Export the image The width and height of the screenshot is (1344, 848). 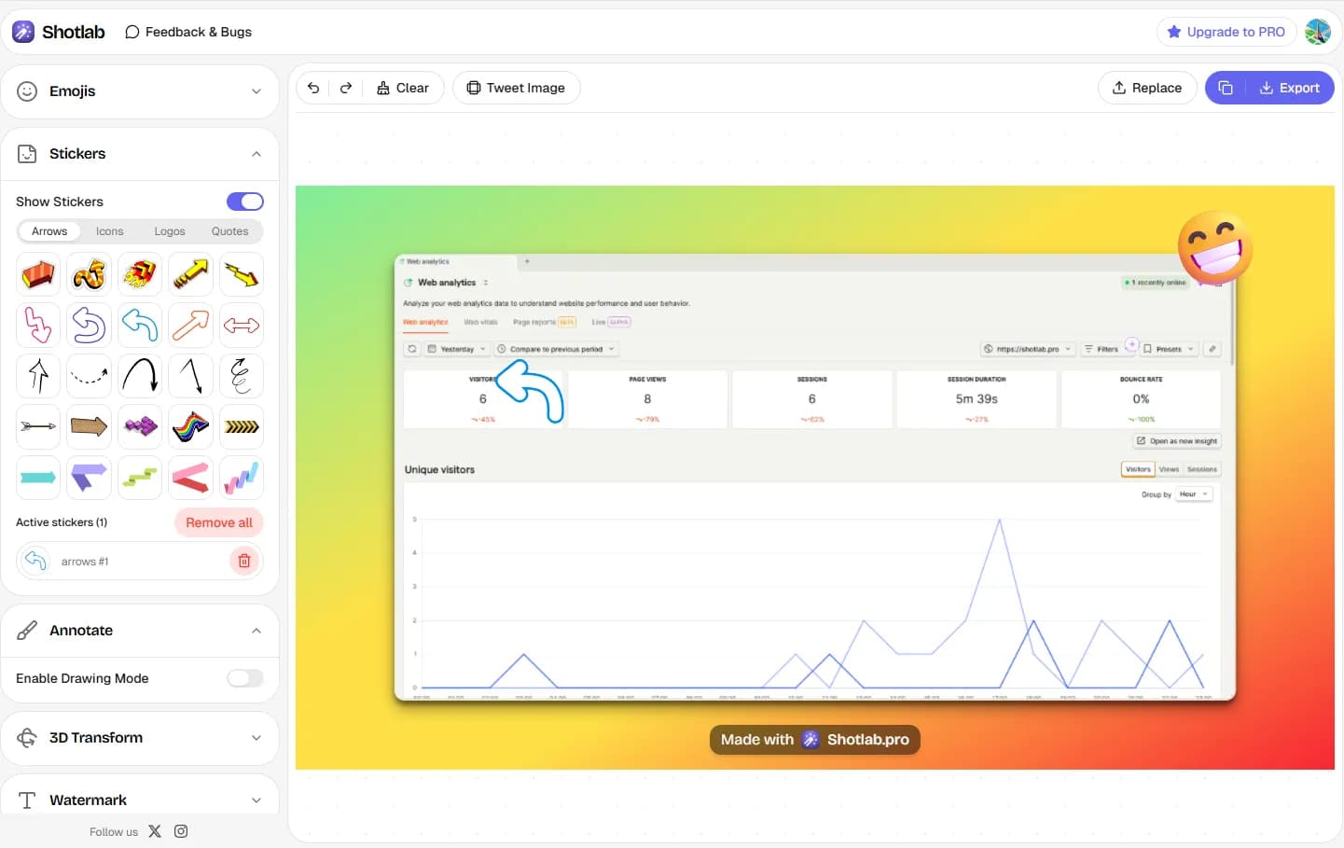tap(1290, 88)
